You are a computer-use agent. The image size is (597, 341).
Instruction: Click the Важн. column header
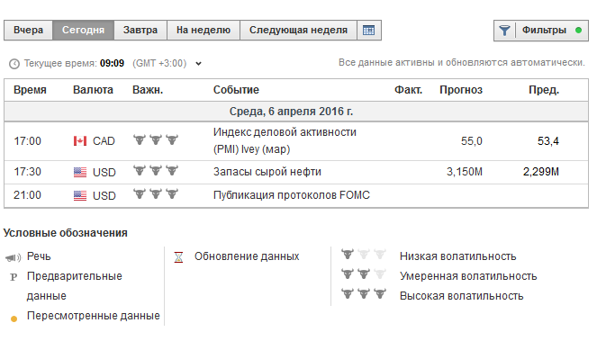(x=148, y=90)
